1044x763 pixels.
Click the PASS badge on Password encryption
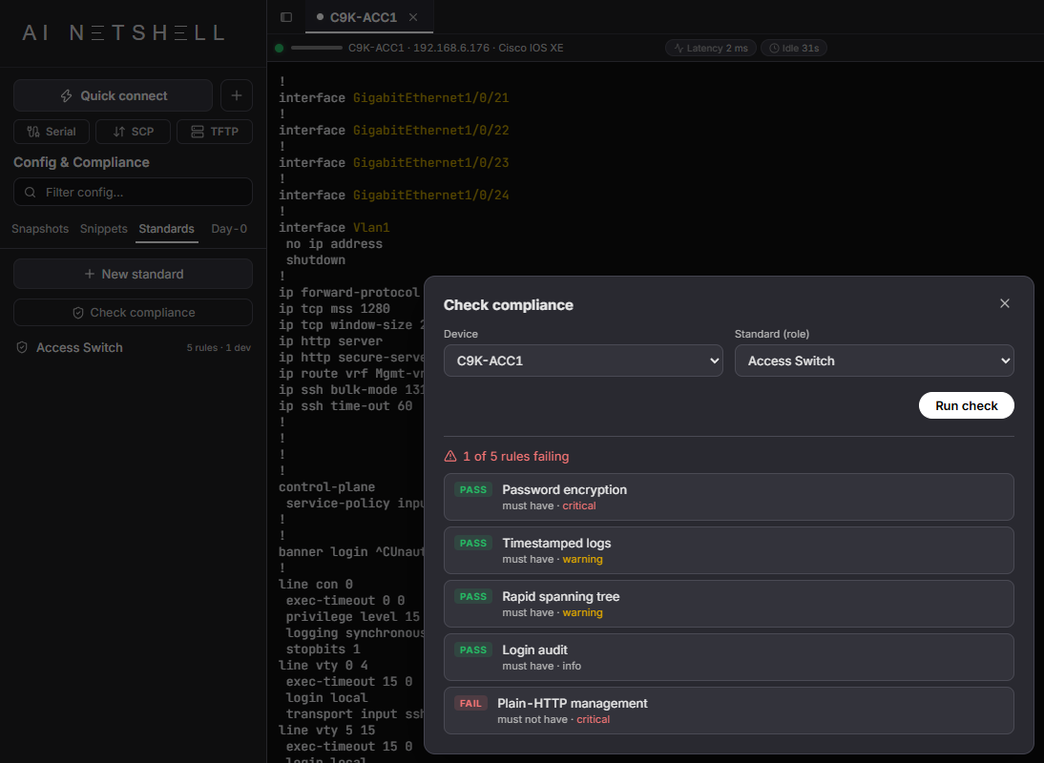click(x=473, y=489)
